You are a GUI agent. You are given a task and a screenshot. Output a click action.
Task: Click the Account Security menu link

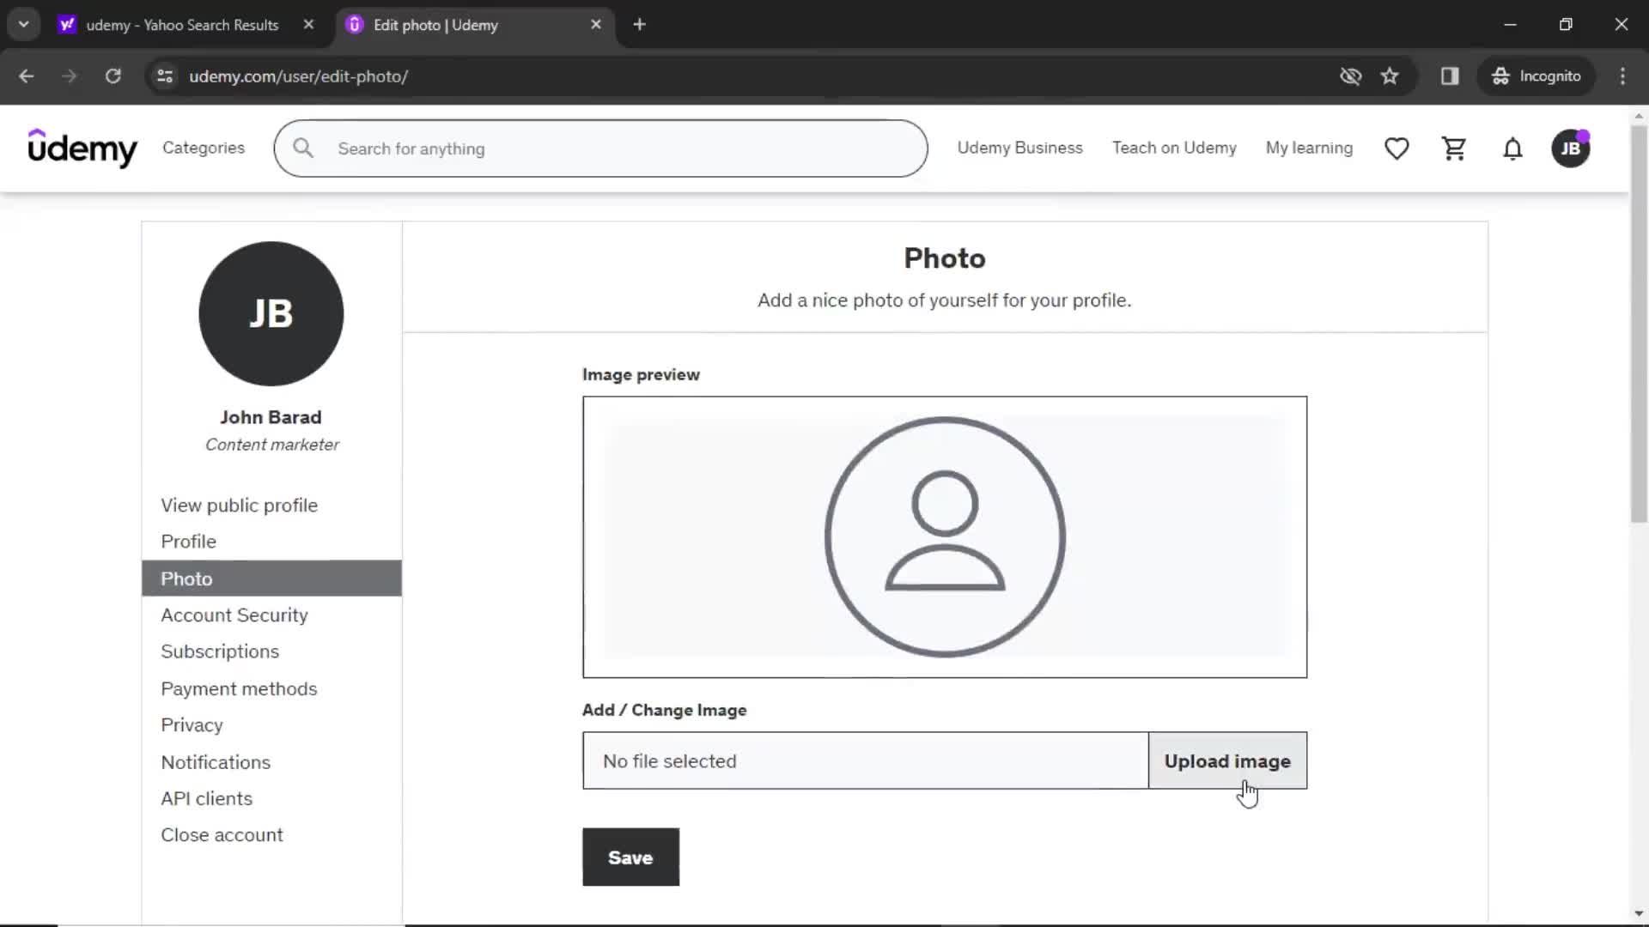coord(234,615)
